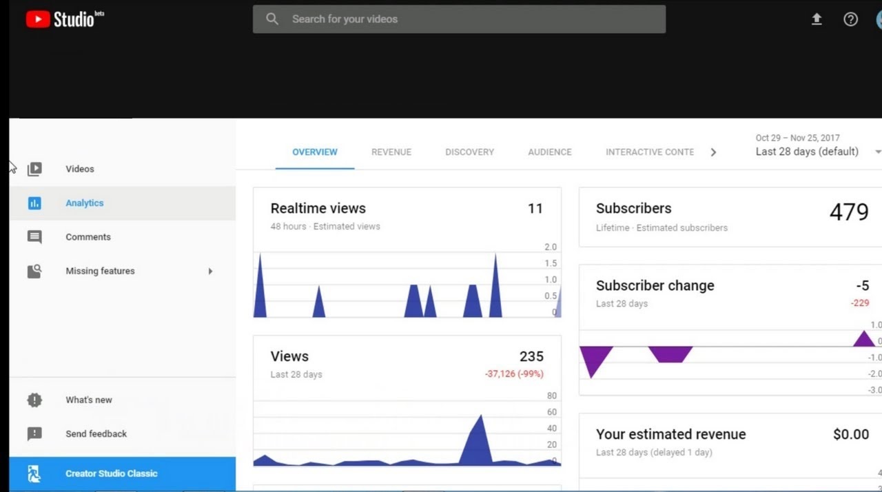
Task: Switch to Creator Studio Classic
Action: coord(122,473)
